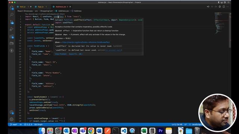
Task: Click the handleSubmit declaration line
Action: tap(46, 97)
